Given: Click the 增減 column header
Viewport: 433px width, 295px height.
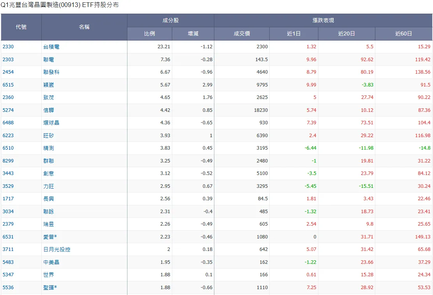Looking at the screenshot, I should (193, 34).
